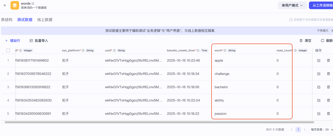Click id cell 7561637039578546222
Viewport: 333px width, 136px height.
click(33, 74)
